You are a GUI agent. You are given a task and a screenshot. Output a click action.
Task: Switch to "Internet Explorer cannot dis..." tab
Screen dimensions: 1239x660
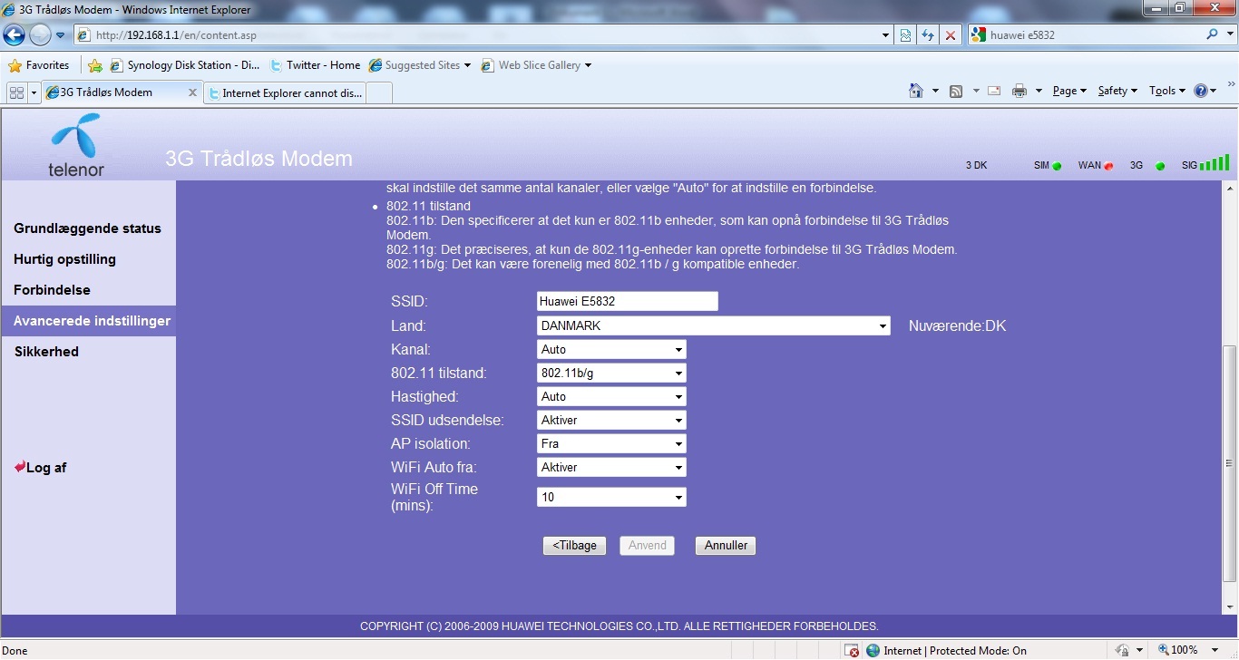pyautogui.click(x=285, y=92)
